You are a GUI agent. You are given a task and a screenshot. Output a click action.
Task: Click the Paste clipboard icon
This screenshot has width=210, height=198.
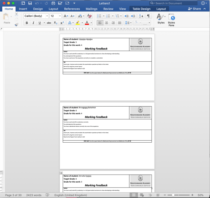coord(6,16)
